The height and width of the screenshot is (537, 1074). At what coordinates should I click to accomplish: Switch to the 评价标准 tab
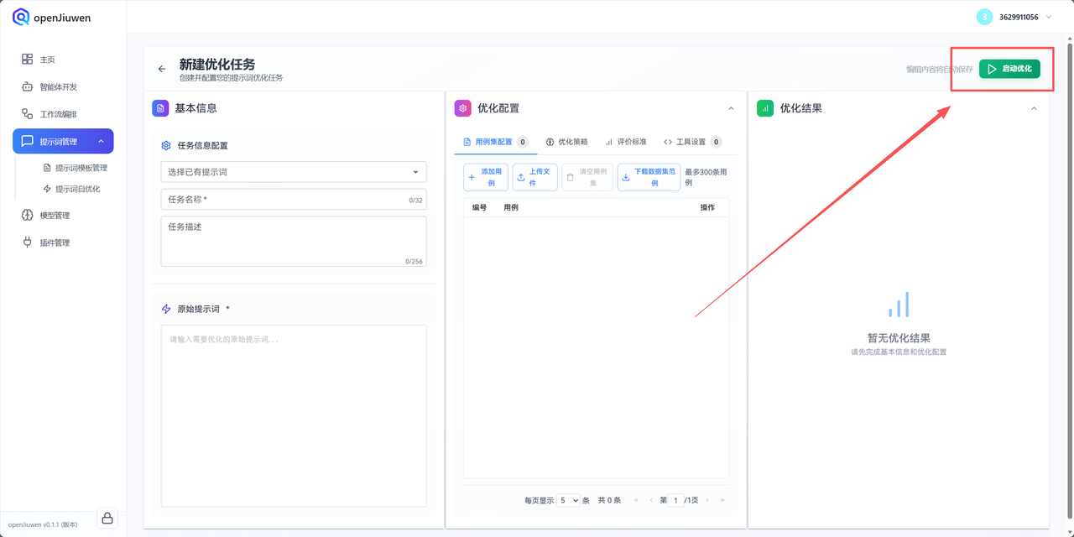point(626,142)
